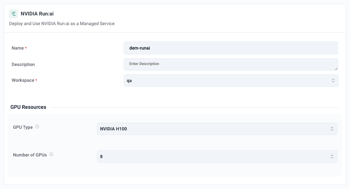This screenshot has height=189, width=350.
Task: Click the NVIDIA Run:ai heading text
Action: pyautogui.click(x=37, y=14)
